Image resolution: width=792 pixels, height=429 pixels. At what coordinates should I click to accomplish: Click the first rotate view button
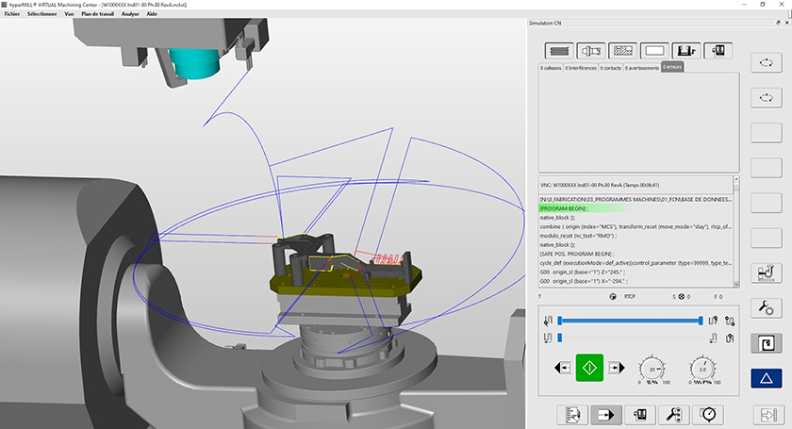pyautogui.click(x=765, y=62)
